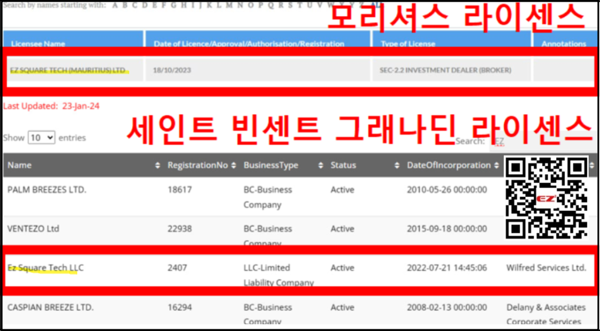Filter names starting with letter E
The width and height of the screenshot is (600, 331).
pyautogui.click(x=155, y=6)
